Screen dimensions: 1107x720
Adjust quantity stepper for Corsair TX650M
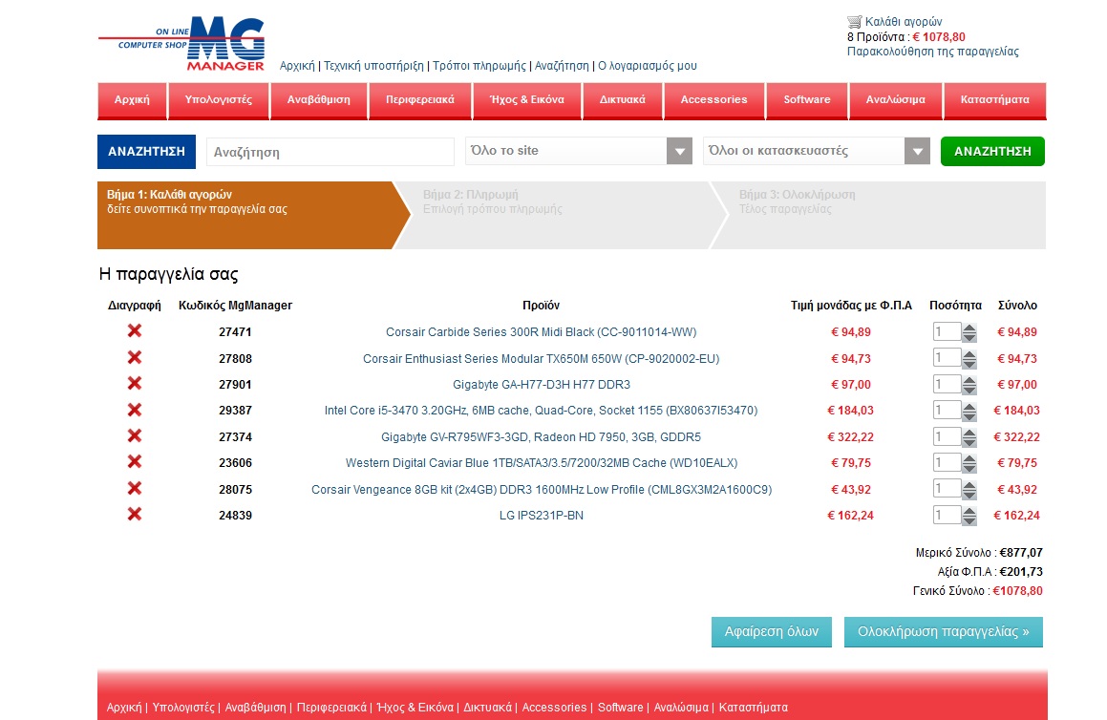tap(969, 359)
